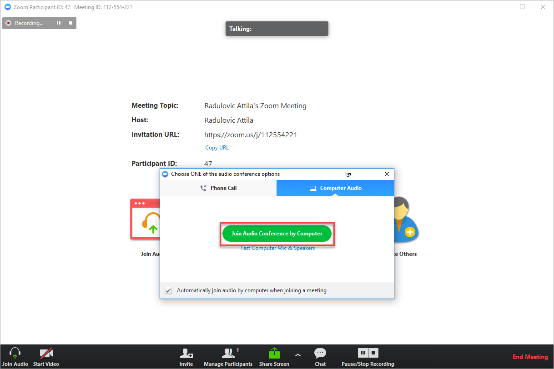The width and height of the screenshot is (554, 369).
Task: Click the large headphone Join Audio tile
Action: pos(145,219)
